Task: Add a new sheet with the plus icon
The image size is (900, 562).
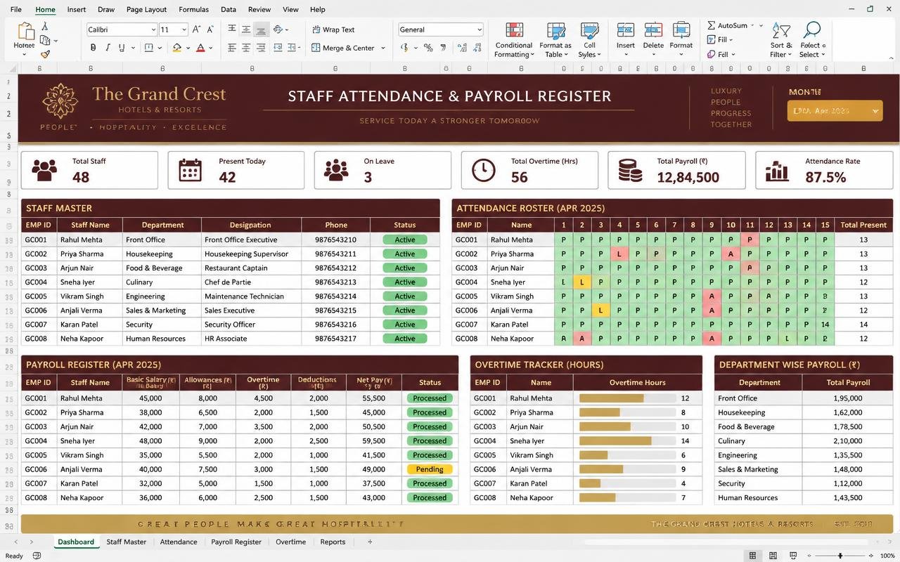Action: point(370,542)
